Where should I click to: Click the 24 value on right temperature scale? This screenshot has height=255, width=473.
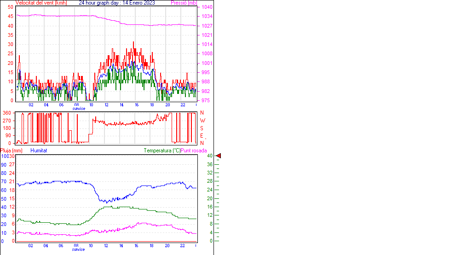point(210,190)
